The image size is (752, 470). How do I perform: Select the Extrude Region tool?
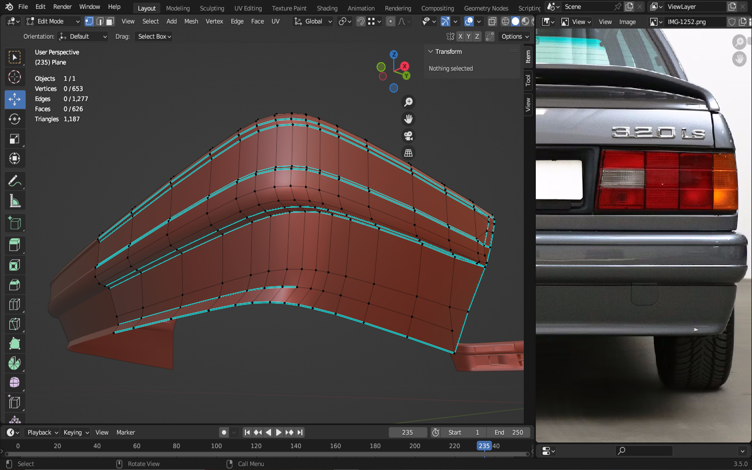[x=15, y=245]
